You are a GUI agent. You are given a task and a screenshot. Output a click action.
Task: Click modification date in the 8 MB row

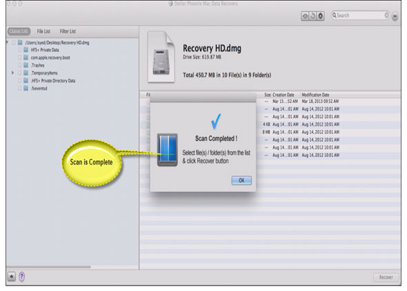tap(321, 132)
